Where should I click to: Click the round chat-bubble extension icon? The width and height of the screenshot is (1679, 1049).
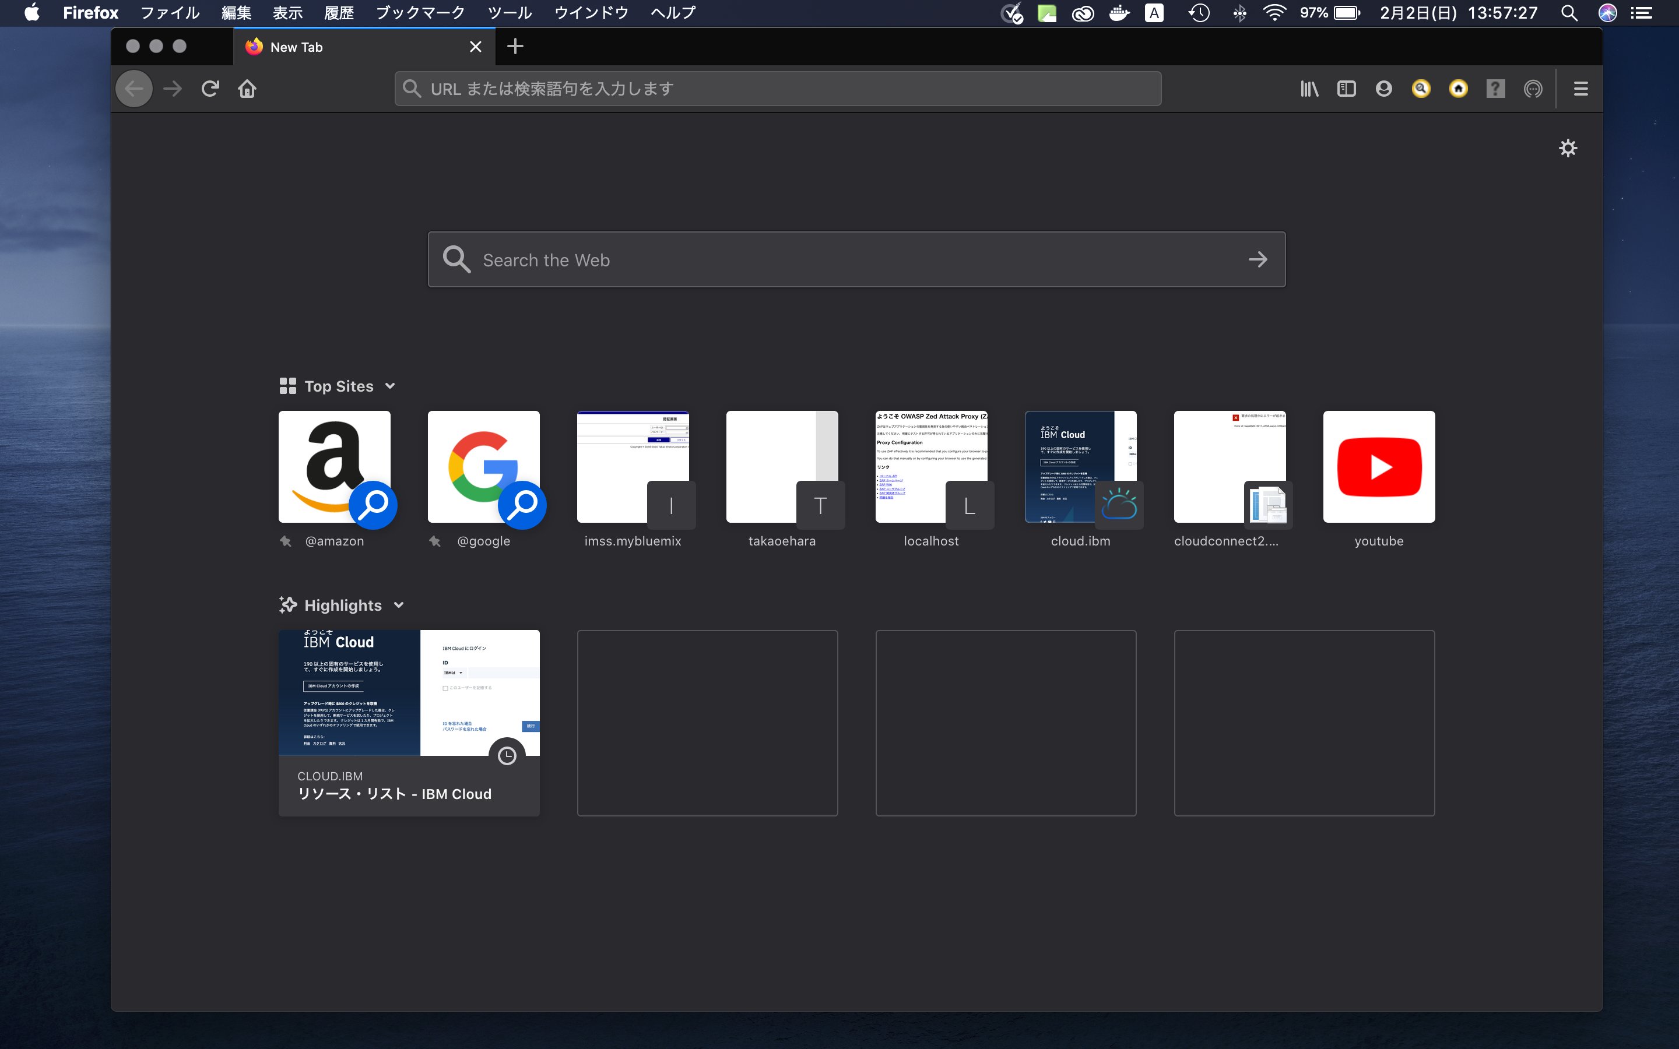1533,89
